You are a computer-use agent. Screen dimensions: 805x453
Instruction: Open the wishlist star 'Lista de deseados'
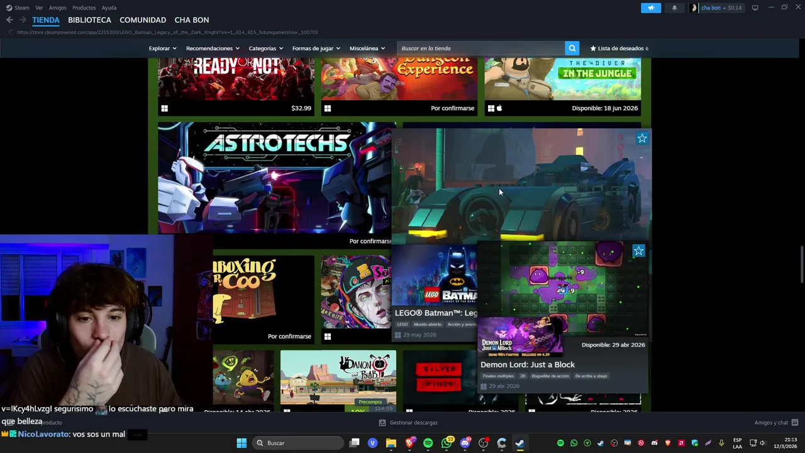[619, 48]
